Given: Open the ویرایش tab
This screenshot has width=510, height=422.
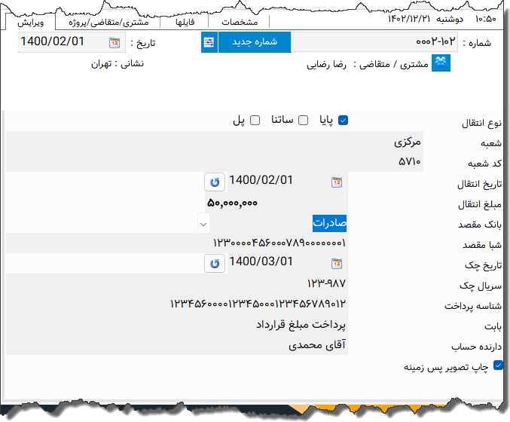Looking at the screenshot, I should tap(31, 23).
